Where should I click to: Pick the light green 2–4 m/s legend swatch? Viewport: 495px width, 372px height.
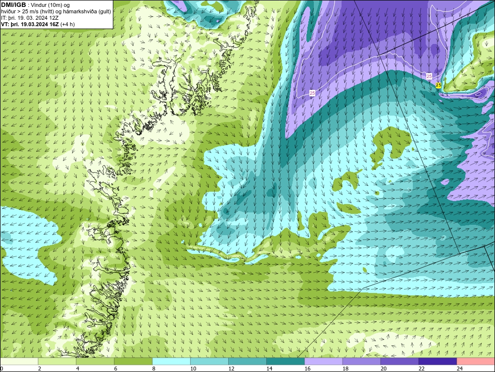click(57, 361)
